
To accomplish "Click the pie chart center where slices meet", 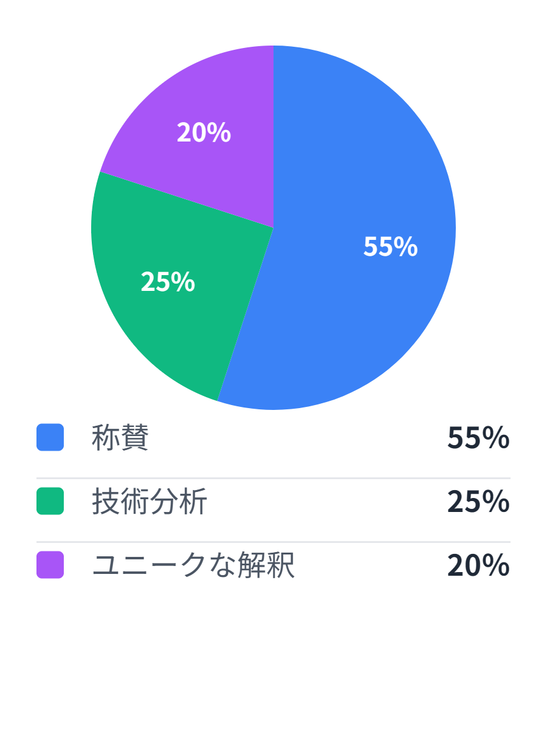I will 273,228.
